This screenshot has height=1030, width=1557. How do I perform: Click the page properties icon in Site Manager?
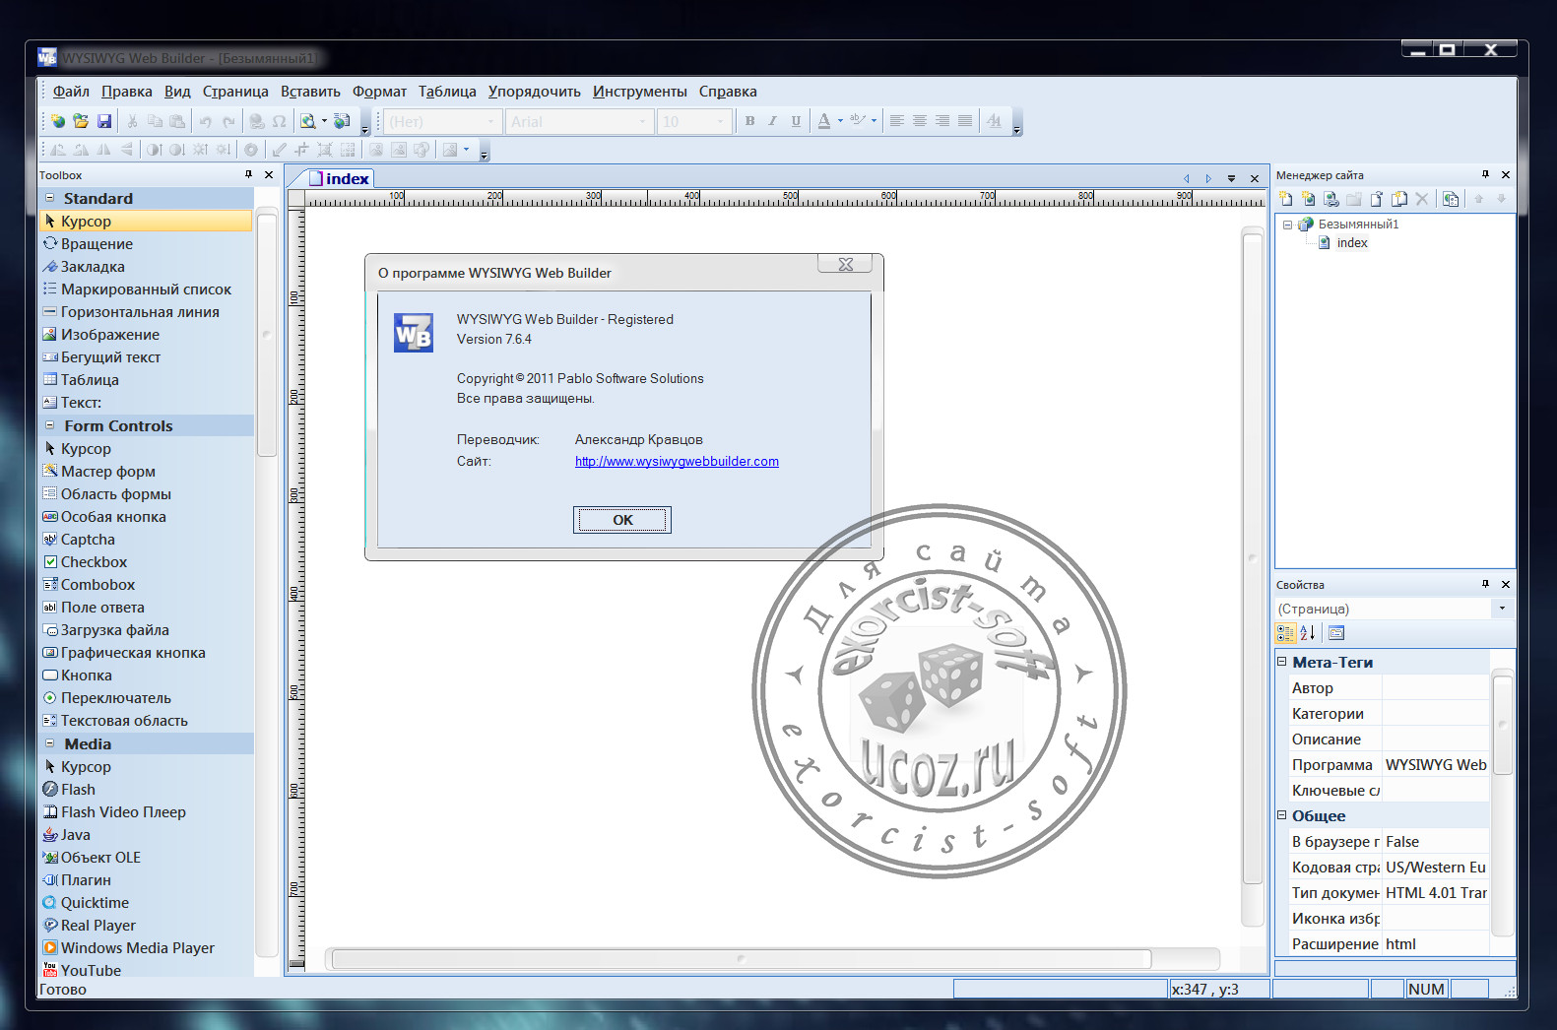[1451, 199]
